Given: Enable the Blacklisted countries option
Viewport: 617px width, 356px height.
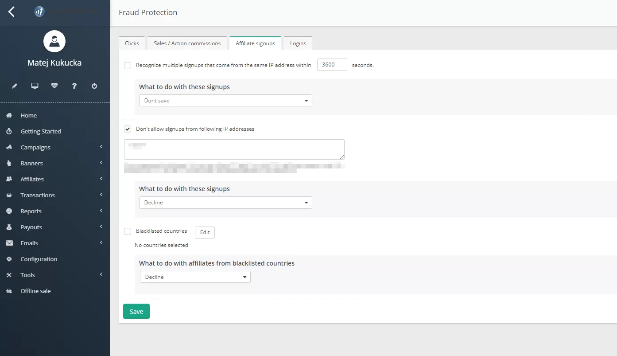Looking at the screenshot, I should tap(128, 231).
